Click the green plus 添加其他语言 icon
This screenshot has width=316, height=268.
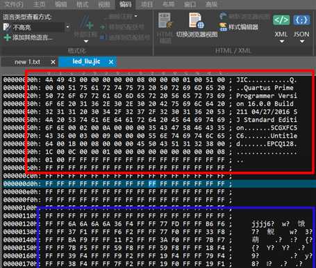7,38
